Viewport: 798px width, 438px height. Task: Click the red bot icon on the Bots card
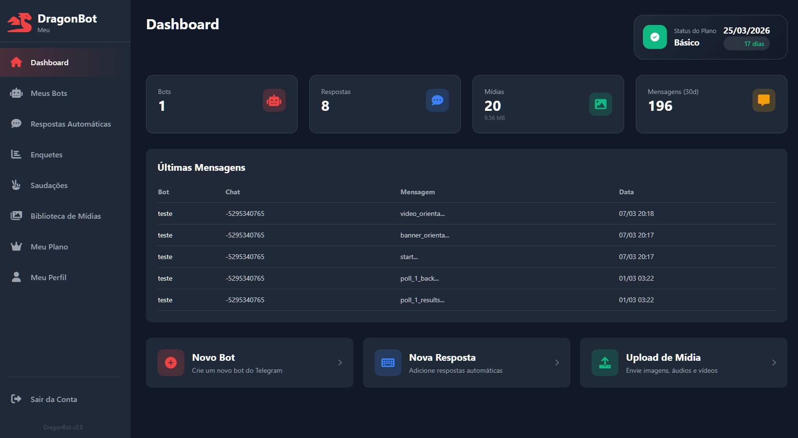point(274,100)
